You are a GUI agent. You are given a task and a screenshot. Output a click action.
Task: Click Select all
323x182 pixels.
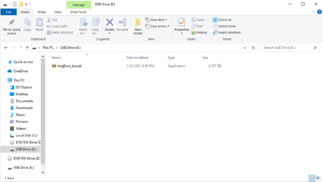coord(222,20)
